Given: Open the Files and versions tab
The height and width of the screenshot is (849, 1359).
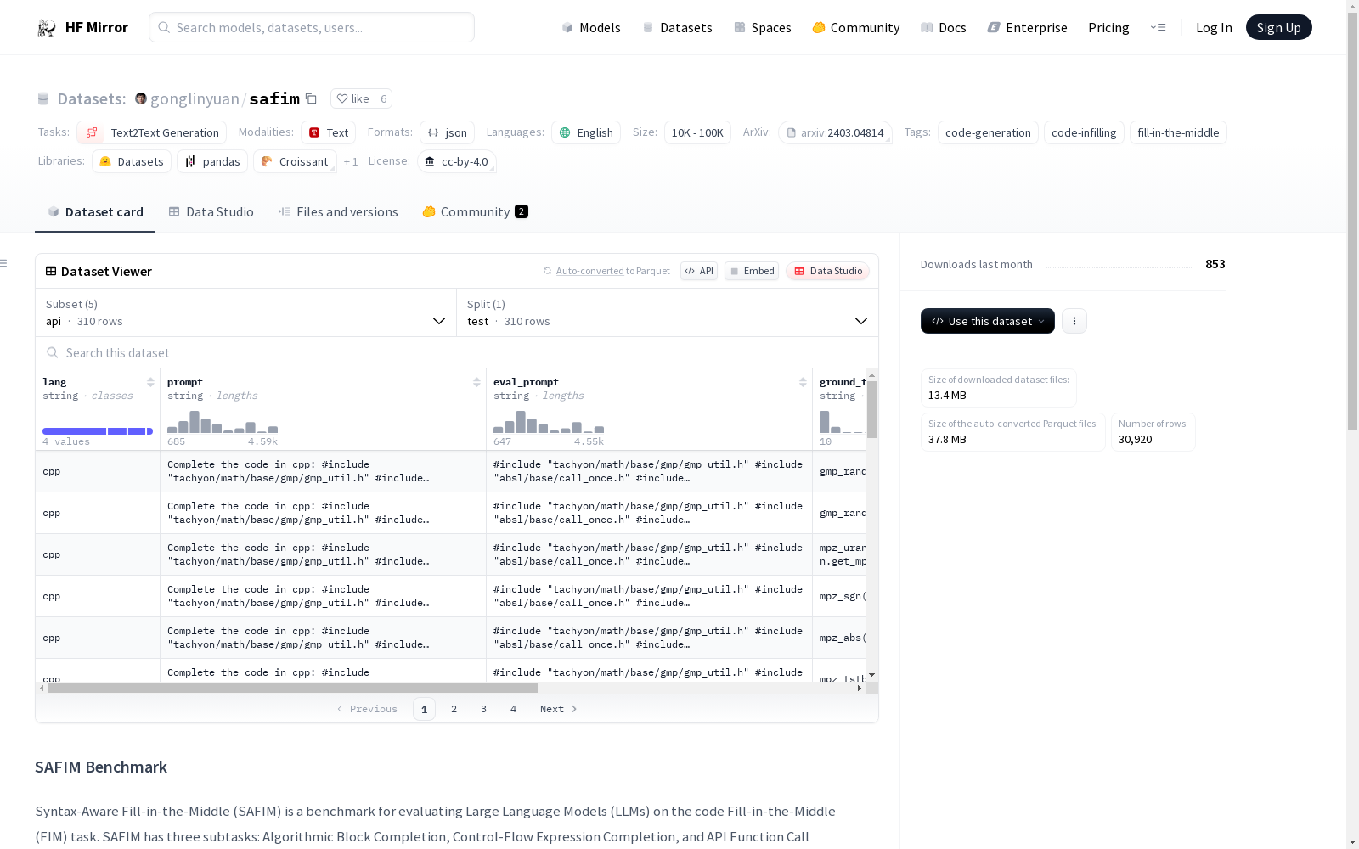Looking at the screenshot, I should click(x=338, y=212).
